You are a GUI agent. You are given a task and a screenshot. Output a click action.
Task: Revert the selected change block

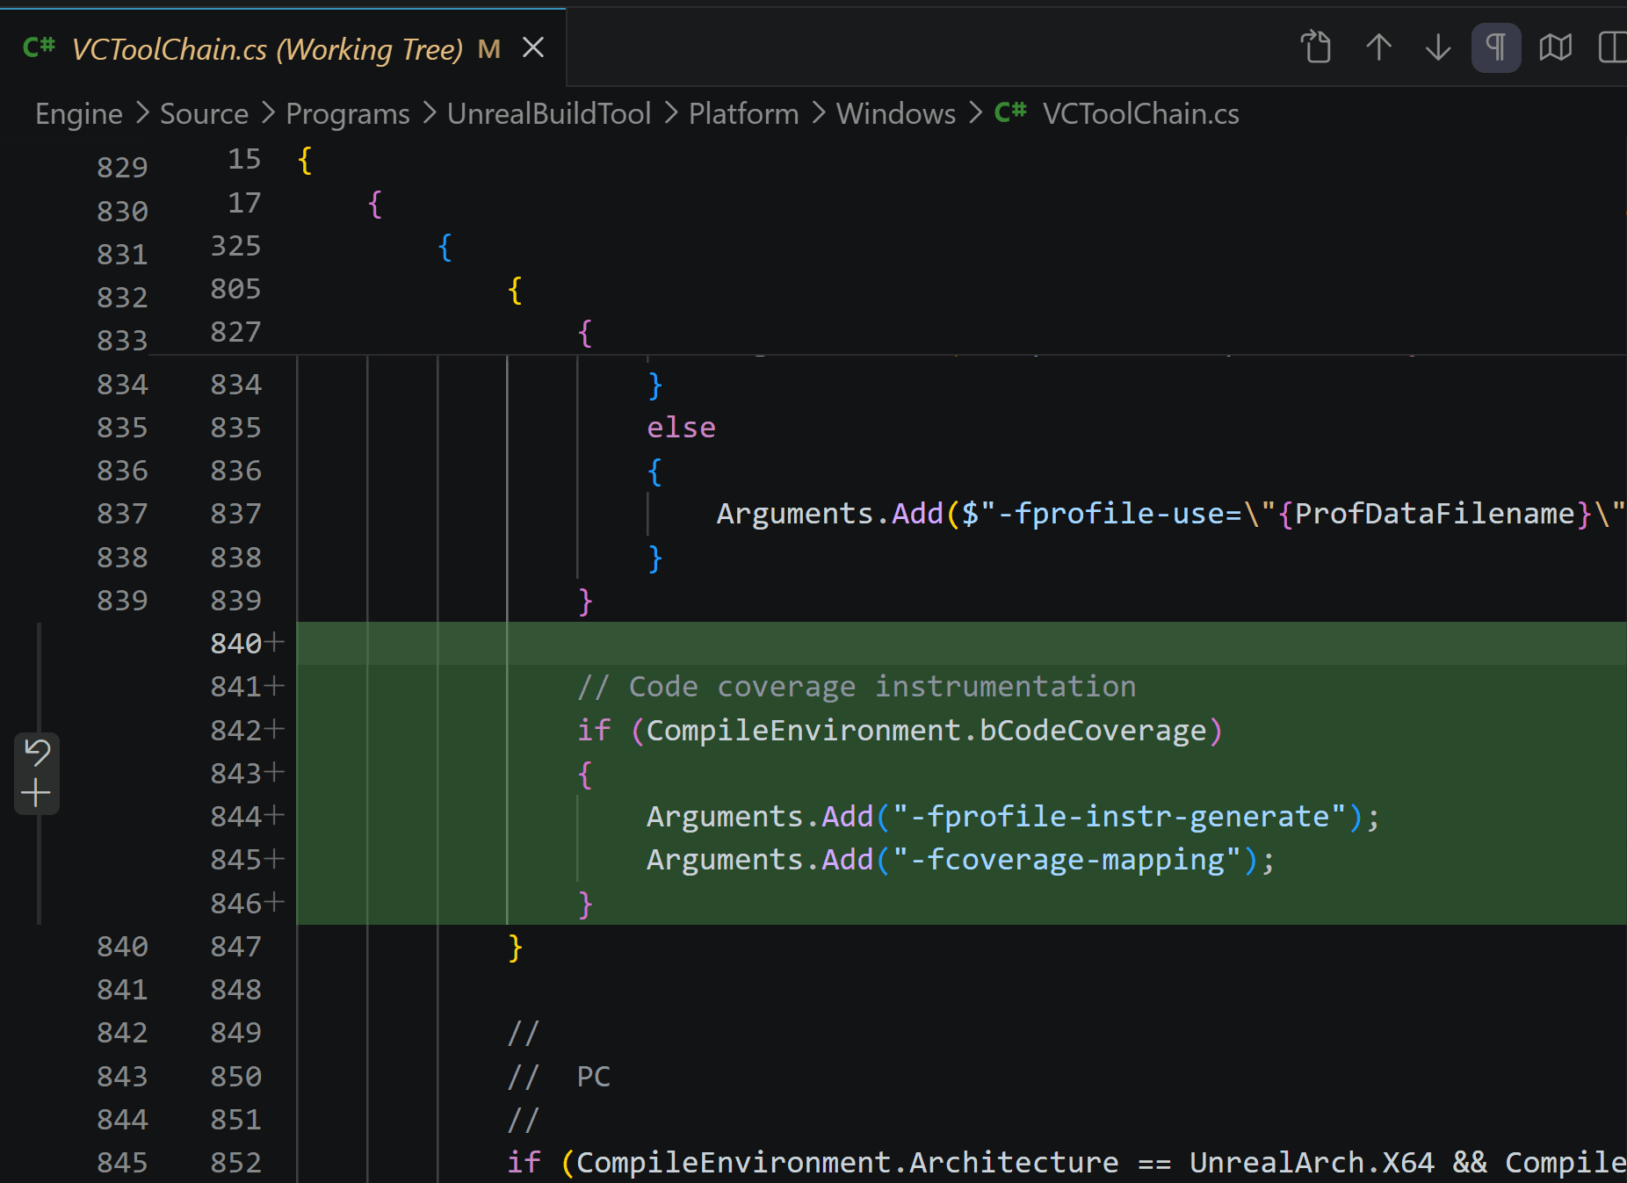coord(37,753)
